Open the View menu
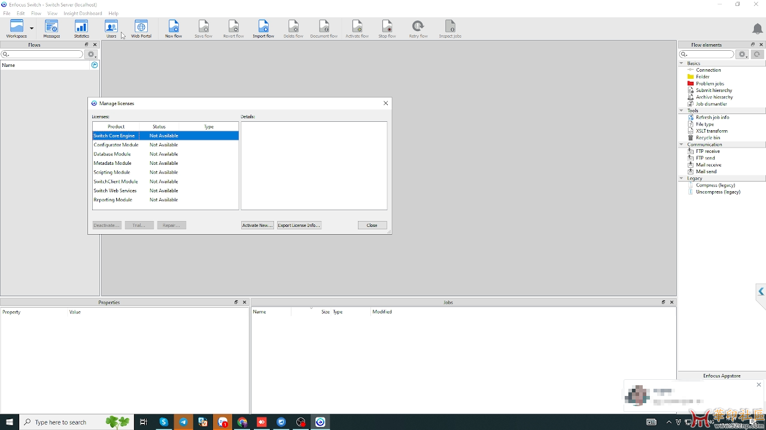 (52, 13)
